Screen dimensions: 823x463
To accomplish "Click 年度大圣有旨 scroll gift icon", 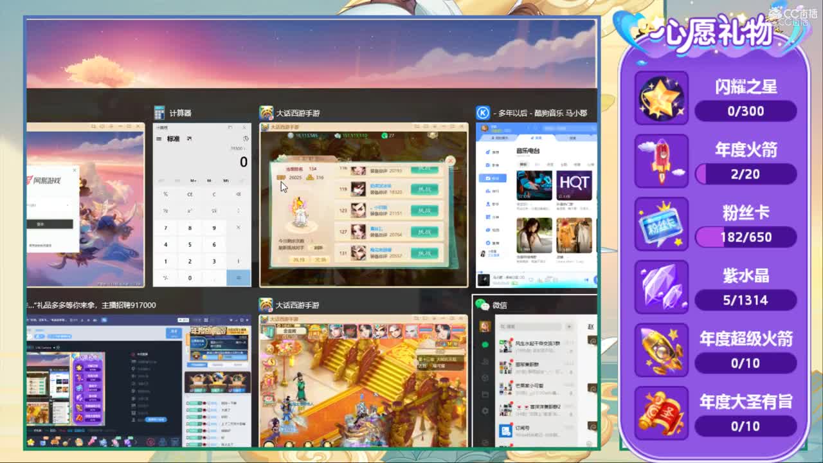I will tap(661, 413).
